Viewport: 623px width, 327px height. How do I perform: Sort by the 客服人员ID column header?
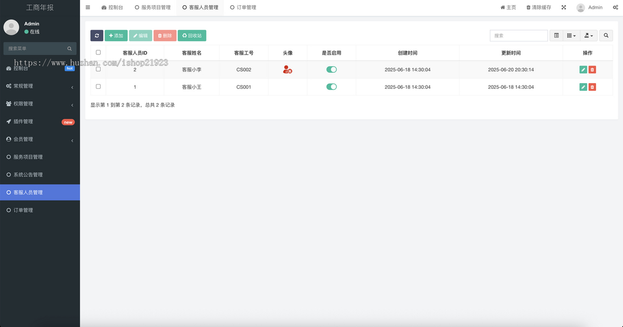135,53
